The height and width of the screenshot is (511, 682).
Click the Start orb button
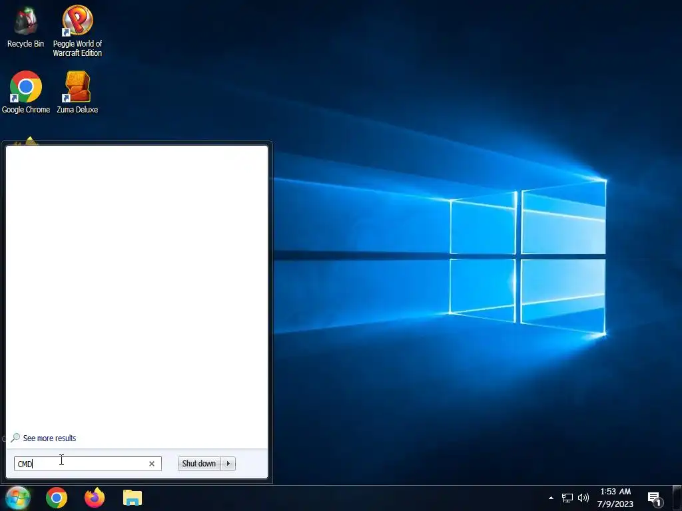tap(18, 498)
